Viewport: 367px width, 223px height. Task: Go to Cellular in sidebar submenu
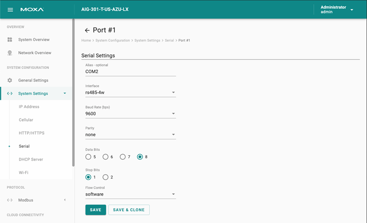[26, 120]
